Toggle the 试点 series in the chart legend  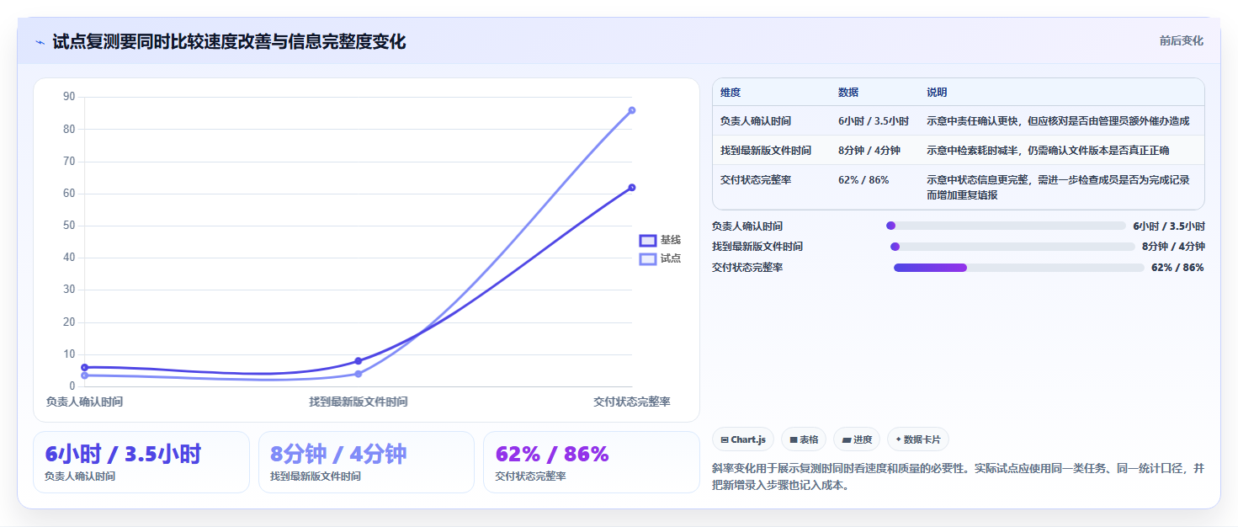click(x=660, y=258)
